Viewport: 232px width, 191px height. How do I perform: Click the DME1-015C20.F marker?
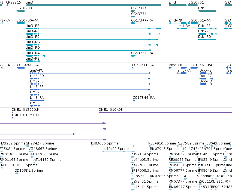[x=13, y=112]
